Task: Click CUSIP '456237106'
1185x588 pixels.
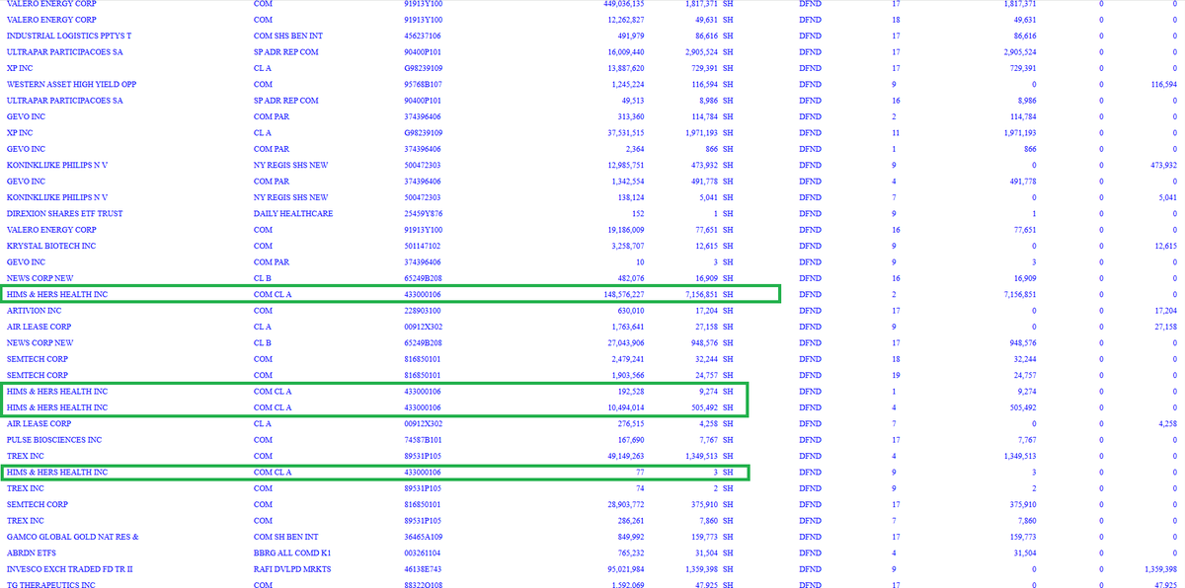Action: click(423, 36)
